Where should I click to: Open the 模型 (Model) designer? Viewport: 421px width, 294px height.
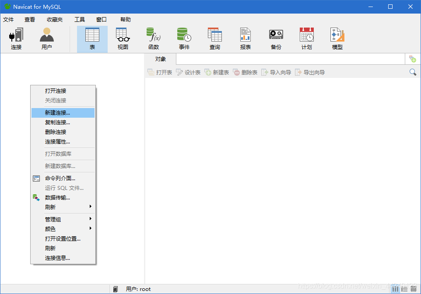pyautogui.click(x=337, y=38)
